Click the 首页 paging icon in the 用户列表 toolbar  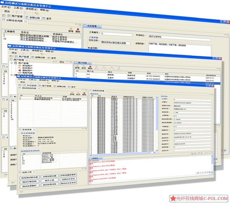96,67
